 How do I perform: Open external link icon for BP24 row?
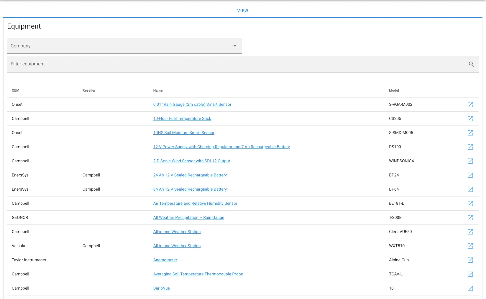[x=470, y=175]
